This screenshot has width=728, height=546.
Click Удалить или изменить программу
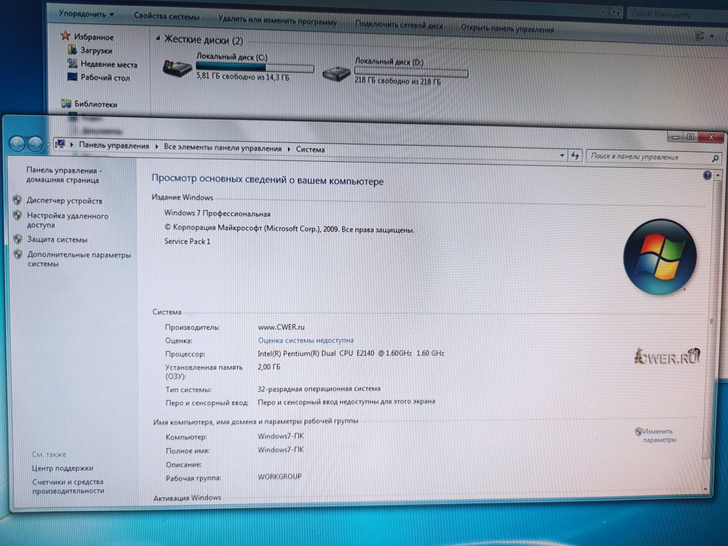(277, 20)
